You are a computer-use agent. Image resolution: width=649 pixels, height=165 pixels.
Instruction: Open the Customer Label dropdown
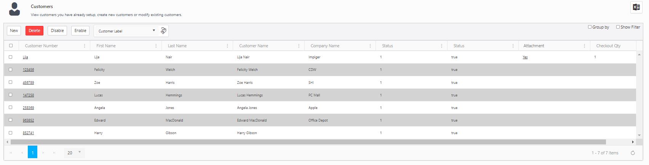(x=126, y=31)
